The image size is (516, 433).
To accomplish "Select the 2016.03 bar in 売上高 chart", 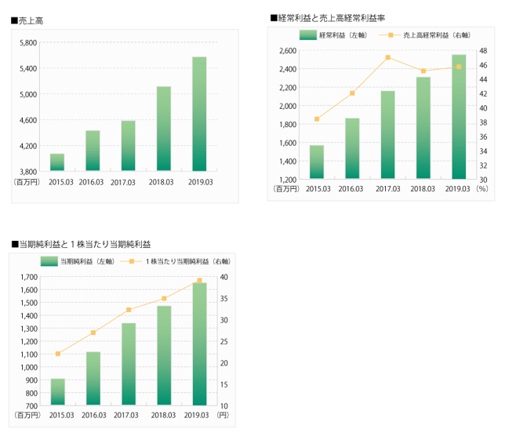I will pos(93,151).
